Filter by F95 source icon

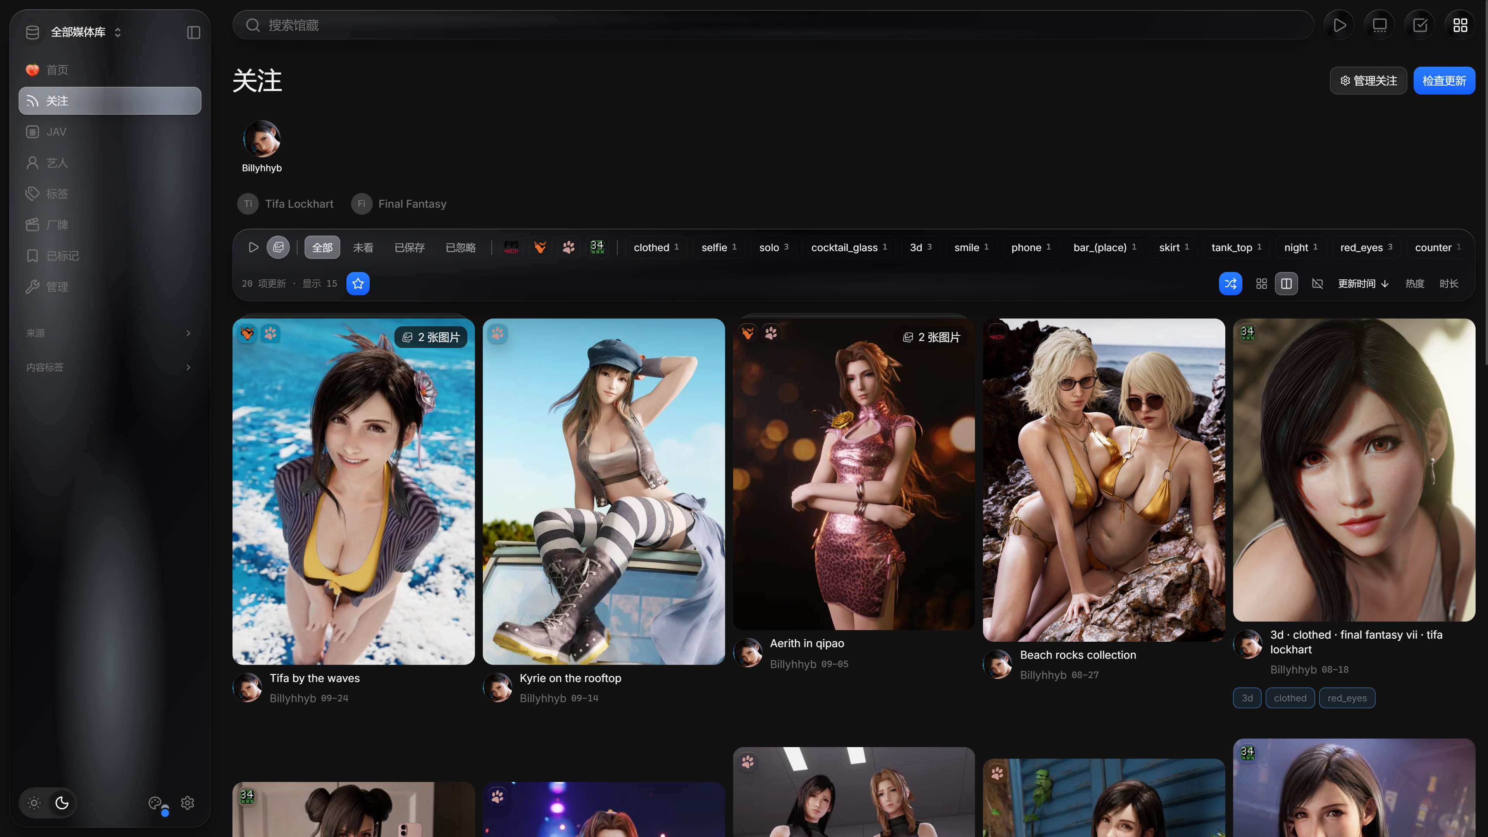pyautogui.click(x=511, y=247)
